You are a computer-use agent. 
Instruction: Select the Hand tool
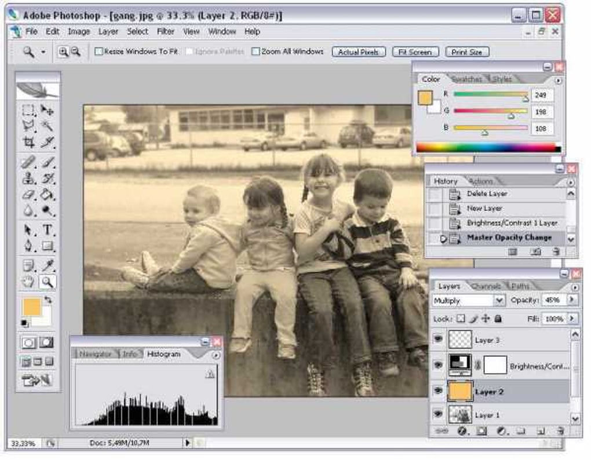coord(28,282)
